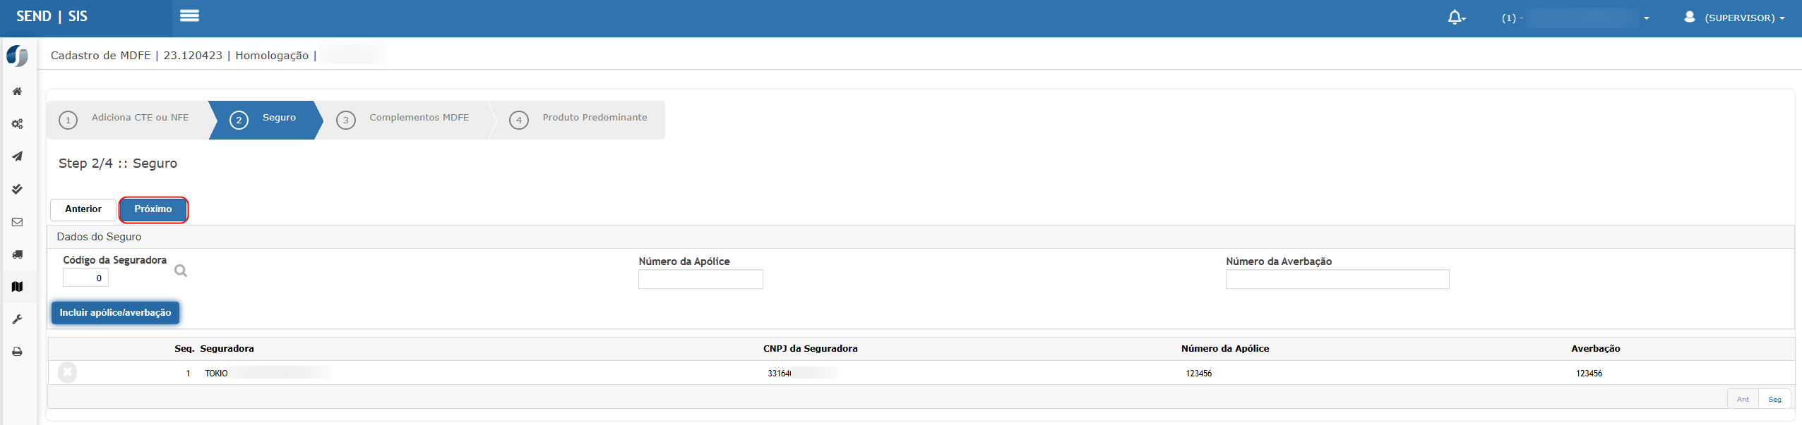This screenshot has width=1802, height=425.
Task: Remove the TOKIO insurance row
Action: pos(68,372)
